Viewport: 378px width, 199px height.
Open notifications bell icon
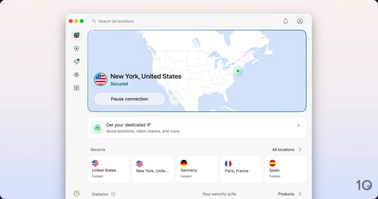pos(285,21)
